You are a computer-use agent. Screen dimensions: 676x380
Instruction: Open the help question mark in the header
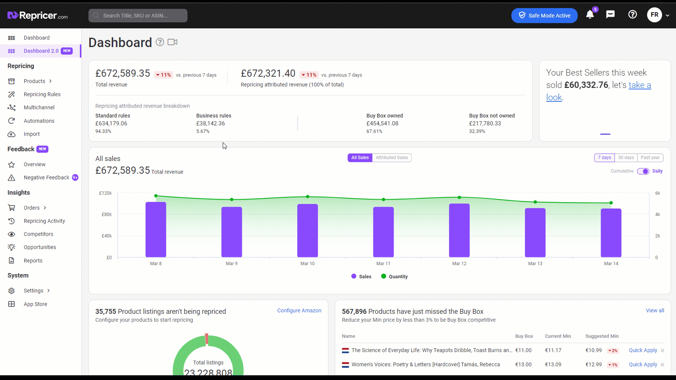633,14
